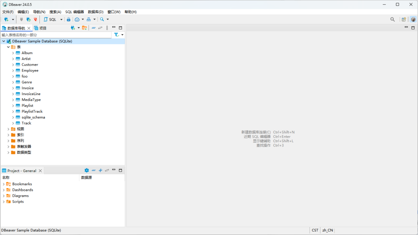The width and height of the screenshot is (418, 235).
Task: Click the blue padlock icon in the toolbar
Action: point(69,19)
